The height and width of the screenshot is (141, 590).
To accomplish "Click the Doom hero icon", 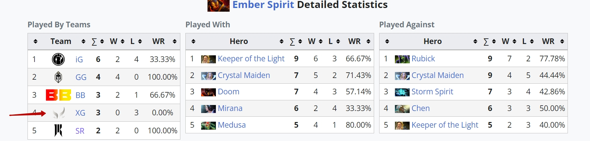I will (208, 92).
